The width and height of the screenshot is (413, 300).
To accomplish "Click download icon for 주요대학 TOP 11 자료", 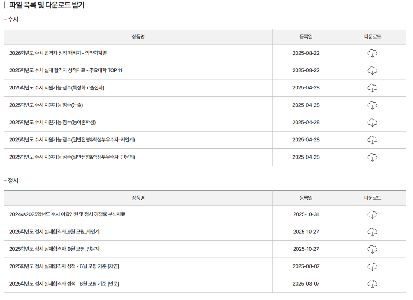I will point(372,70).
